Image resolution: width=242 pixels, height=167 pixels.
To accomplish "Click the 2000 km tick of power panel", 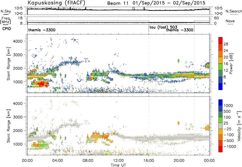I will [x=18, y=68].
